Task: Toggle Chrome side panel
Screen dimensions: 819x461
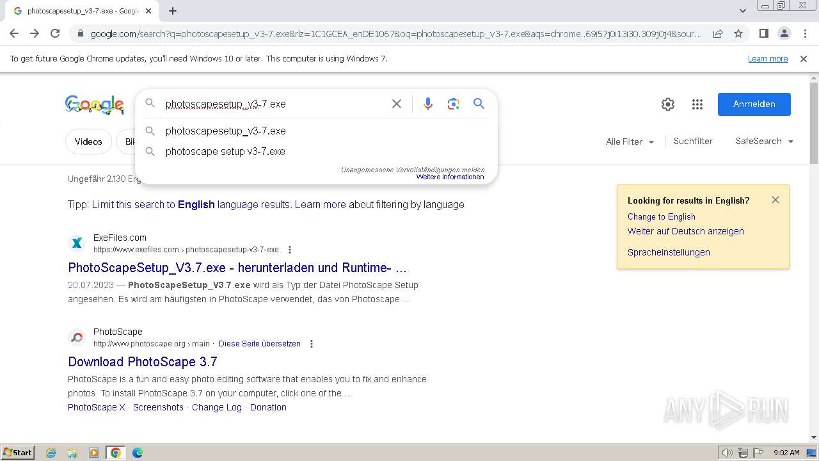Action: pyautogui.click(x=763, y=33)
